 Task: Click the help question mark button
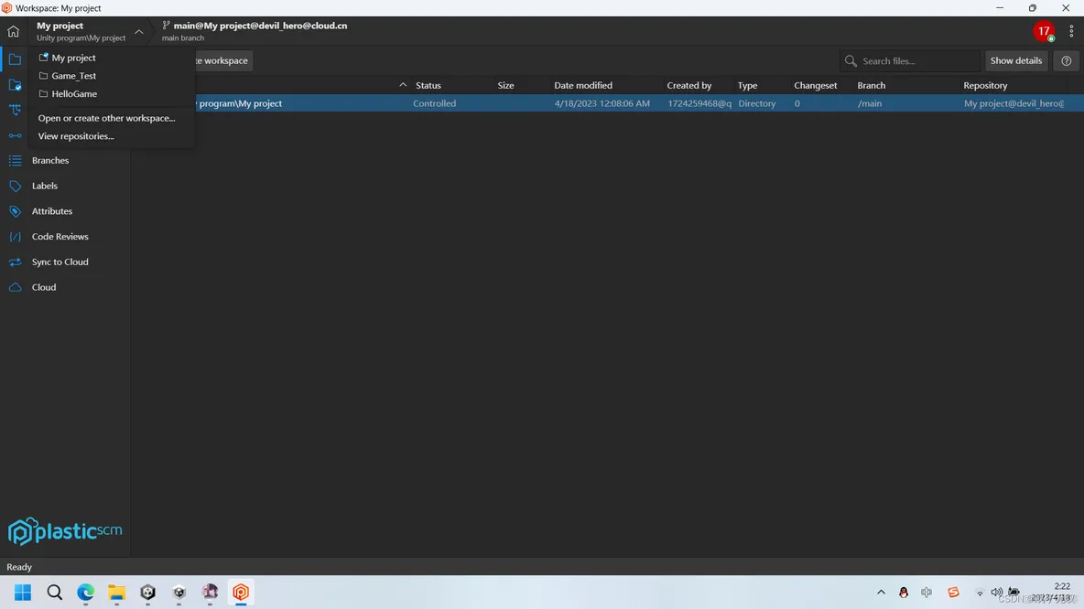1066,60
